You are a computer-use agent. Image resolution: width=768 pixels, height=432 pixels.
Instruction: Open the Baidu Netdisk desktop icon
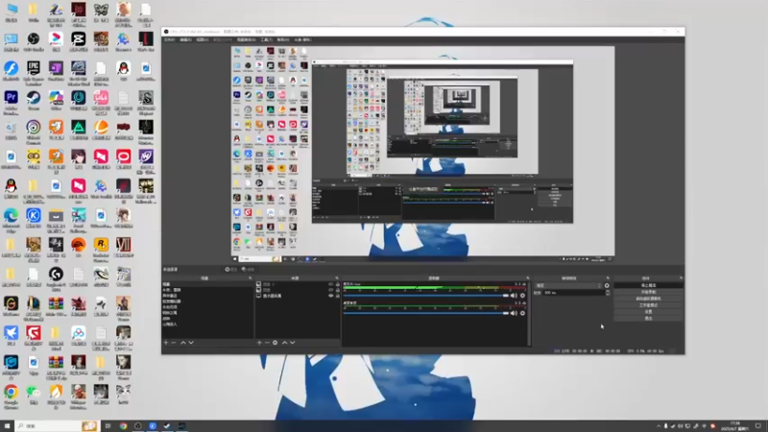click(79, 336)
